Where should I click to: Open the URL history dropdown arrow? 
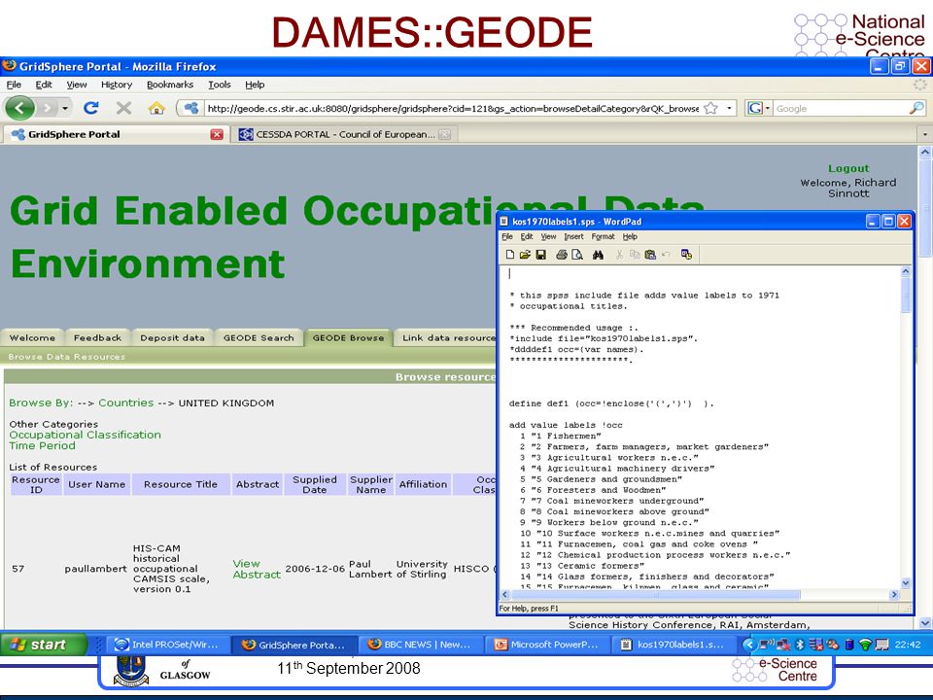pyautogui.click(x=729, y=108)
